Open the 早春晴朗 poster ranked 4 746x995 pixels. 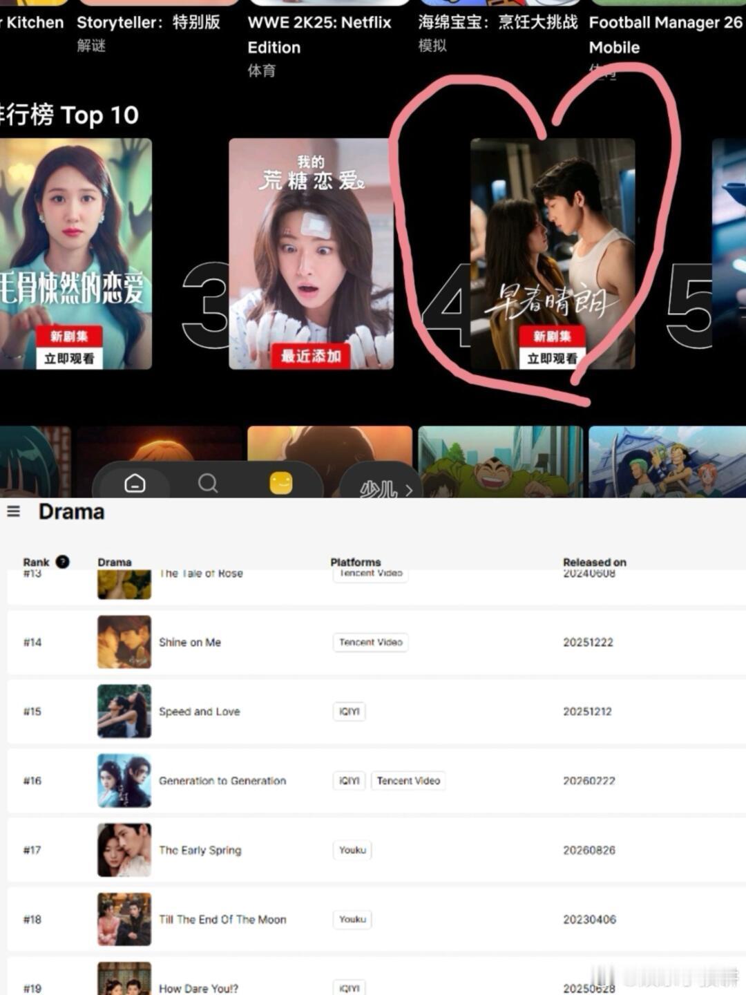(552, 254)
